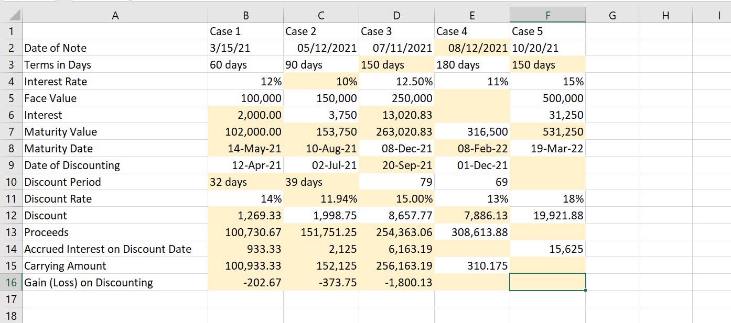Click row 7 header

click(x=11, y=131)
